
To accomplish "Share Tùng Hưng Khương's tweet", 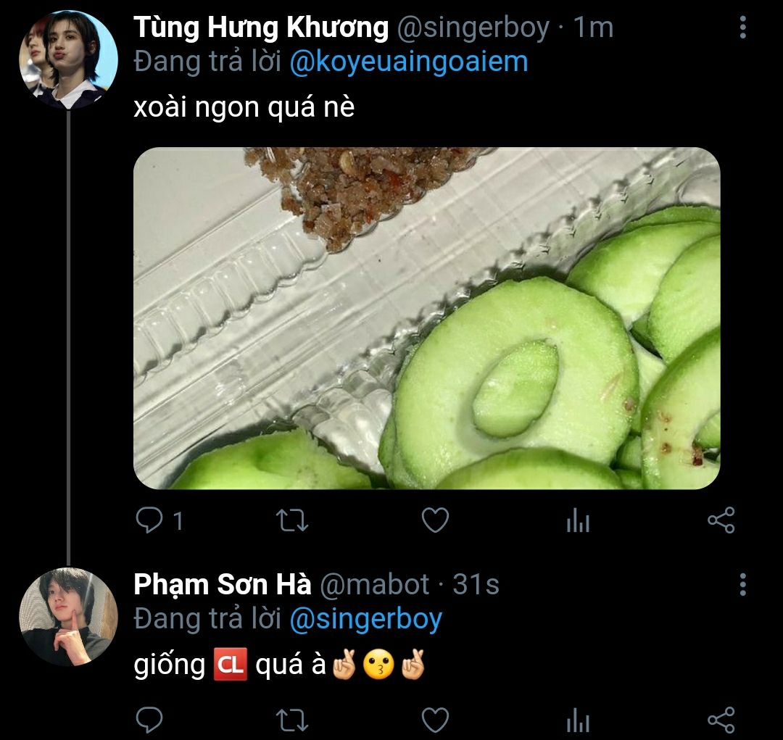I will pos(720,520).
